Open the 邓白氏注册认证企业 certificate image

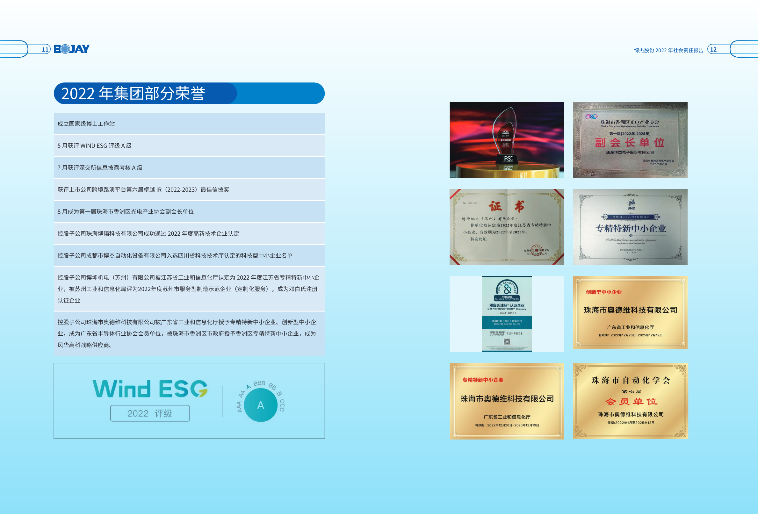[x=507, y=314]
